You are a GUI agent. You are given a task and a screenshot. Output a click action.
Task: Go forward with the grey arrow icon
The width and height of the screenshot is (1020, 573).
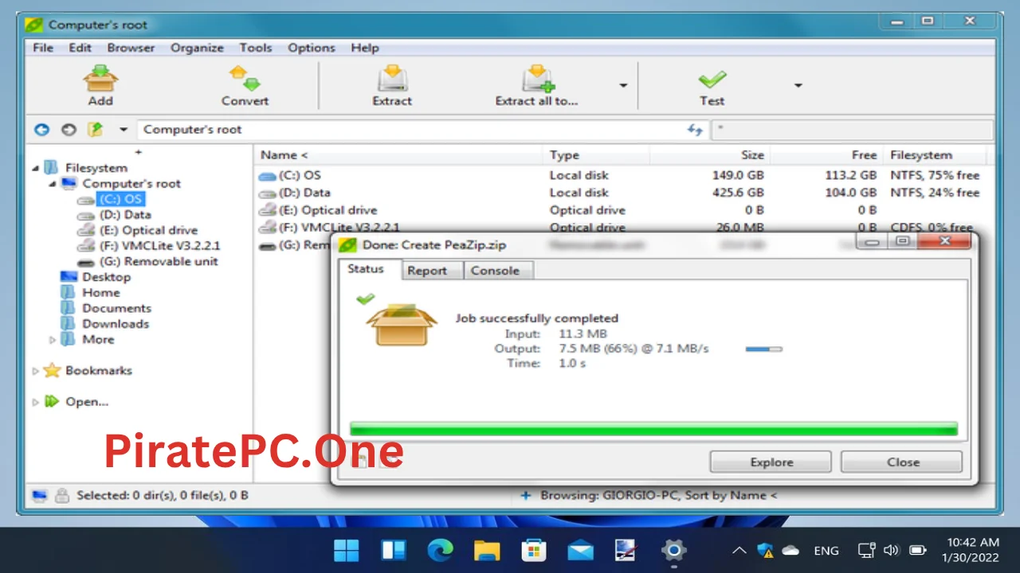point(69,130)
